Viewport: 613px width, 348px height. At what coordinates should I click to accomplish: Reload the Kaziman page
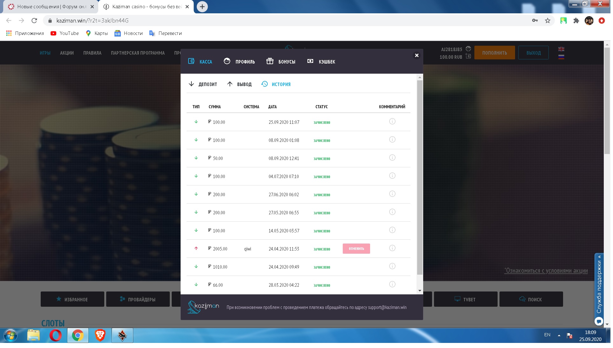[34, 21]
